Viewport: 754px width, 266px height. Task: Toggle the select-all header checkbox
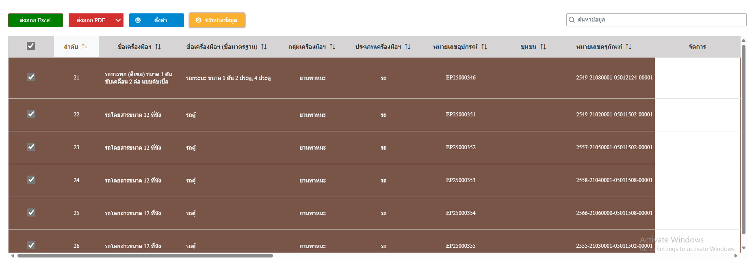tap(31, 46)
